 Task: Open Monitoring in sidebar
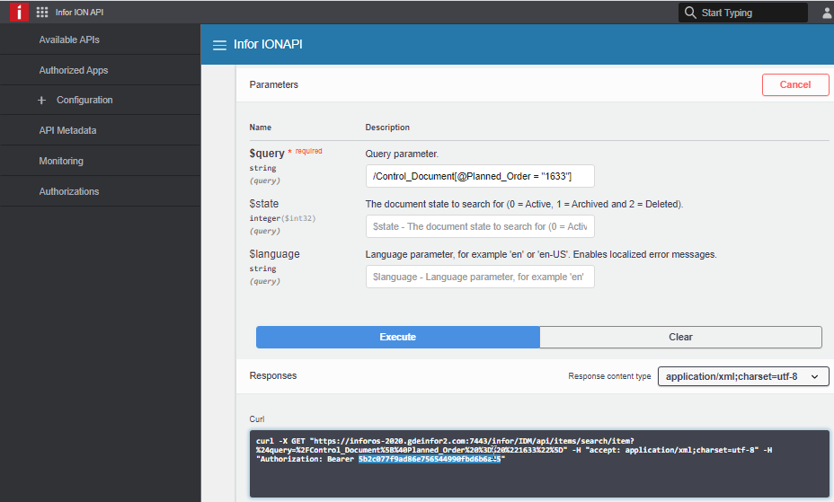pyautogui.click(x=61, y=161)
